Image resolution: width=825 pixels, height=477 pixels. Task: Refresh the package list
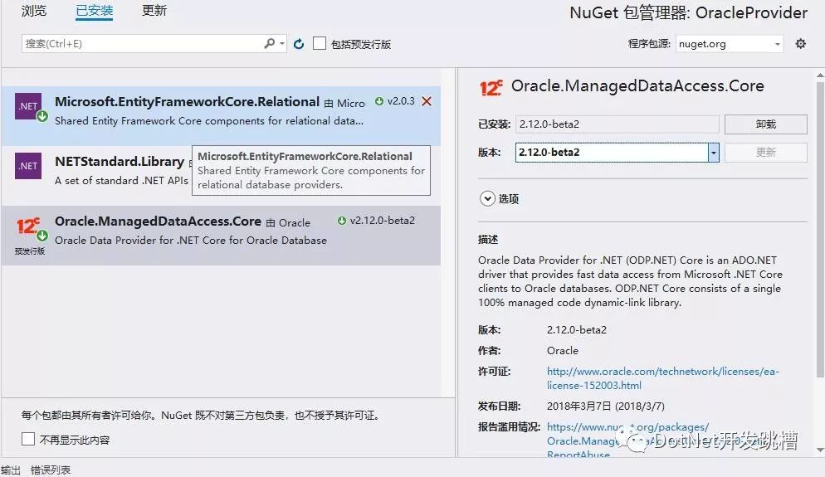pos(299,44)
